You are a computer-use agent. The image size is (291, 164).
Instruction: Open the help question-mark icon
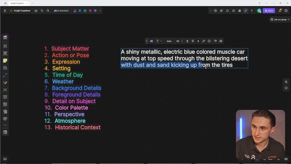click(286, 11)
